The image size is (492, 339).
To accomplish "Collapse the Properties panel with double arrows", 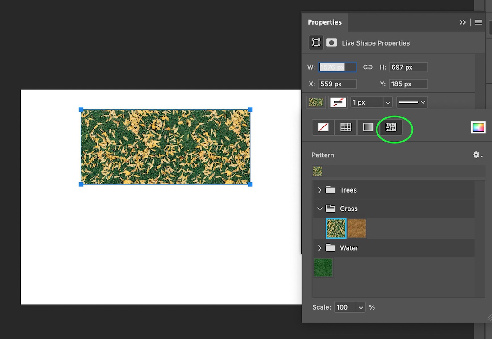I will [462, 22].
